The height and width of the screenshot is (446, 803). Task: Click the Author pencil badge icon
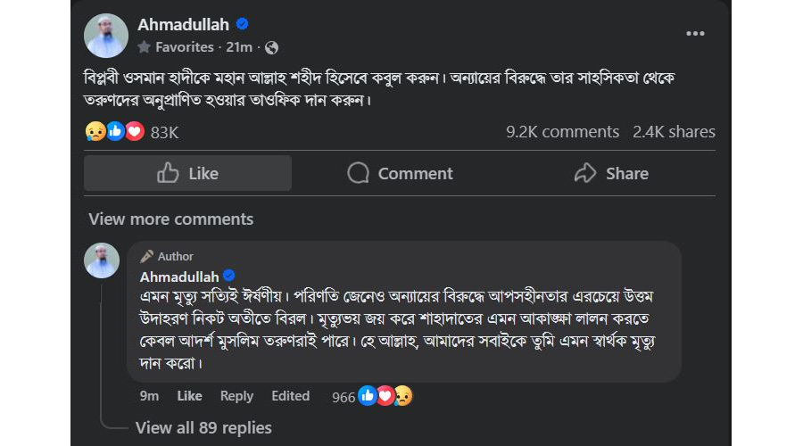(147, 256)
